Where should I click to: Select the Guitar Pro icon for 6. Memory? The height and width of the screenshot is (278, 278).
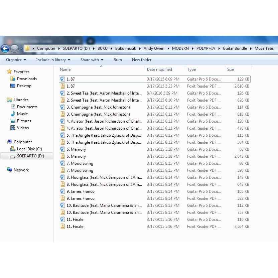click(x=62, y=149)
